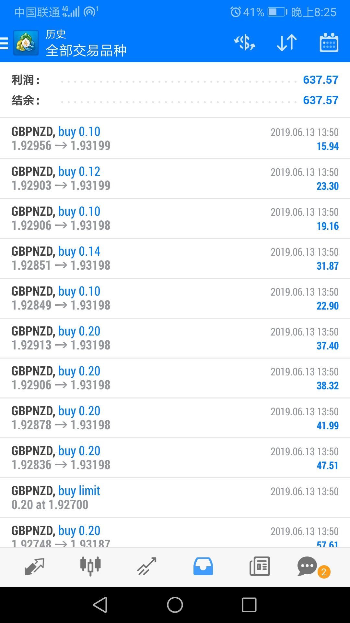Screen dimensions: 350x623
Task: Tap the 利润 profit summary value
Action: coord(321,80)
